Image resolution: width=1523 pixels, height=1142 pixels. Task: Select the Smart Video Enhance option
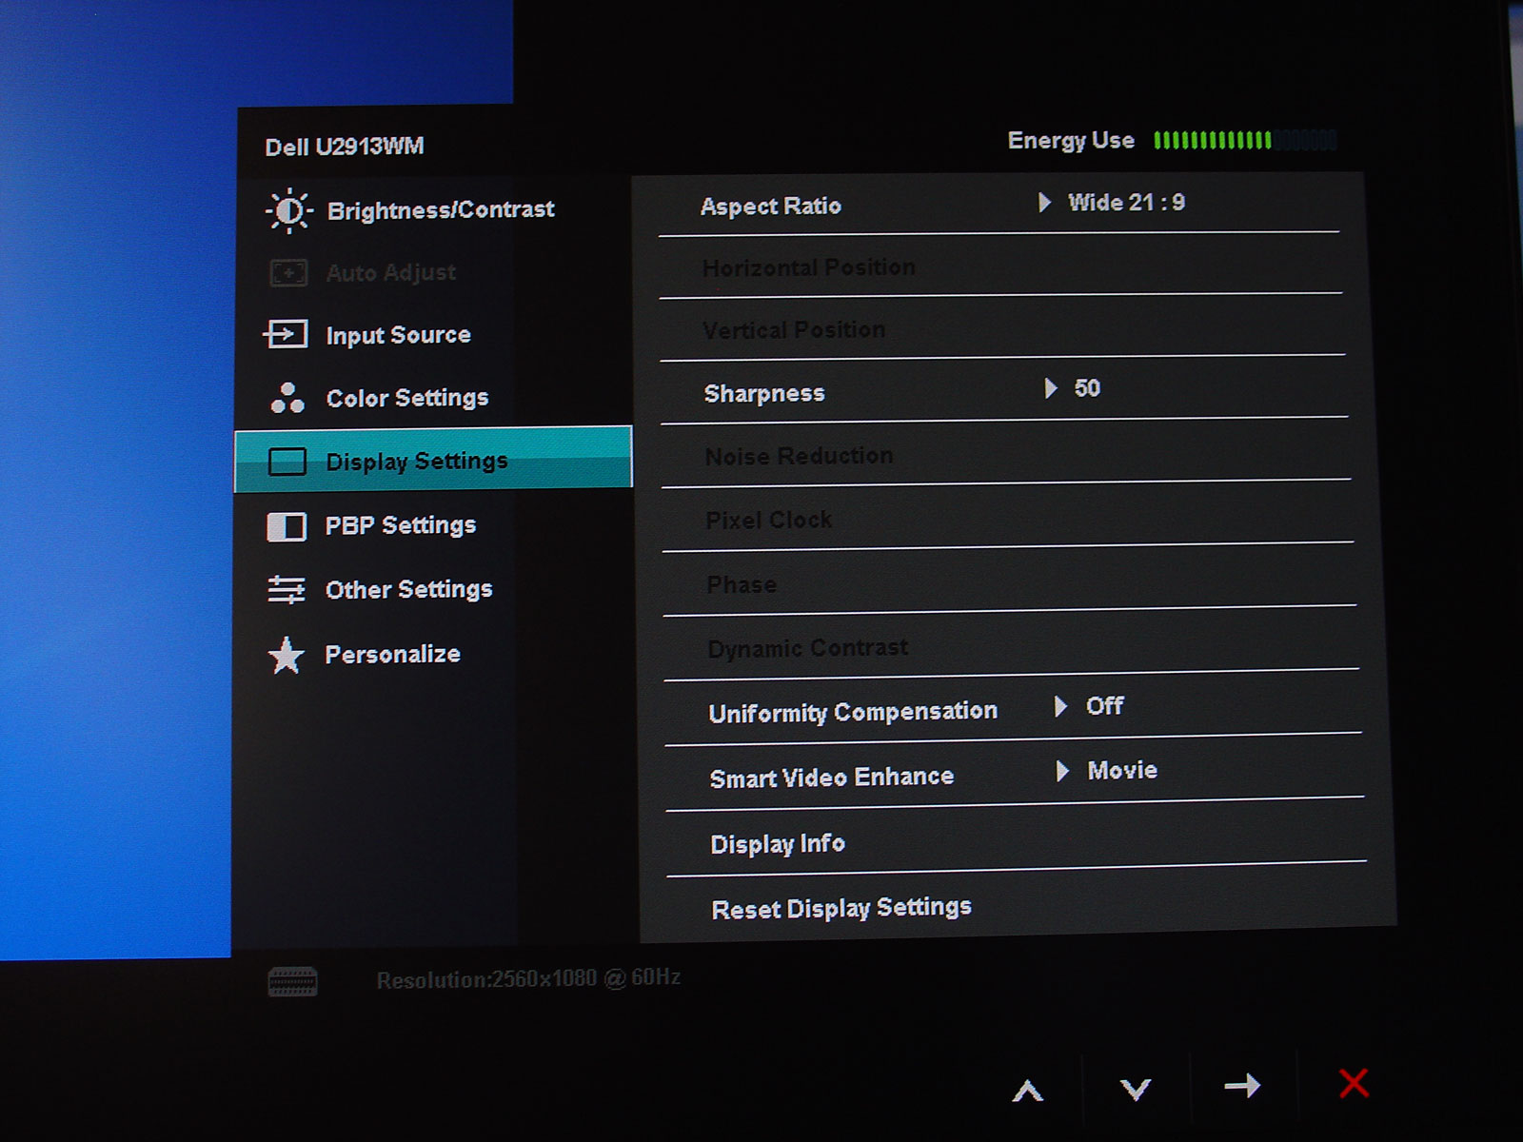(x=832, y=778)
